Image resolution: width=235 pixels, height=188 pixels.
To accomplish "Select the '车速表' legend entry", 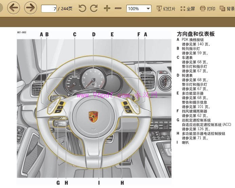I will click(187, 58).
